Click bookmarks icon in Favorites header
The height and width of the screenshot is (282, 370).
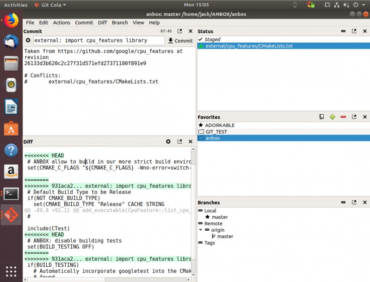321,117
